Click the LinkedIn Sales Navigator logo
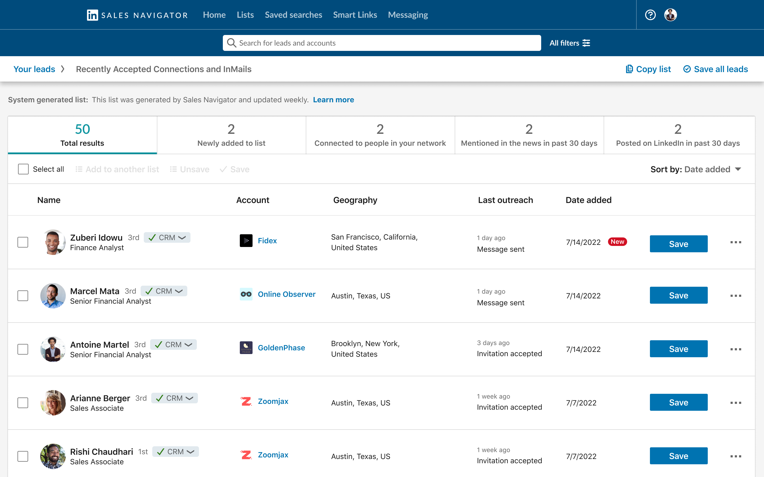 pyautogui.click(x=137, y=15)
